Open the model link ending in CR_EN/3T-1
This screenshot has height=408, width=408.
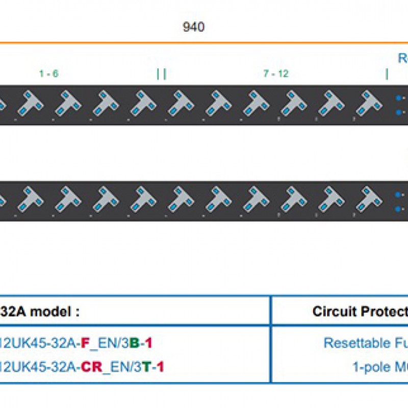click(x=82, y=366)
